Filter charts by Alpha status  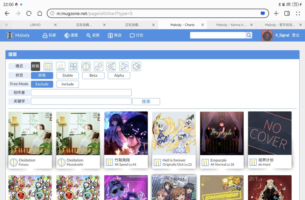119,75
